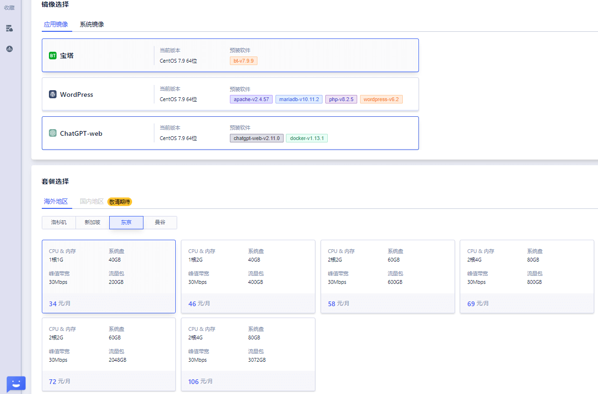The image size is (598, 394).
Task: Choose the 新加坡 region
Action: click(93, 222)
